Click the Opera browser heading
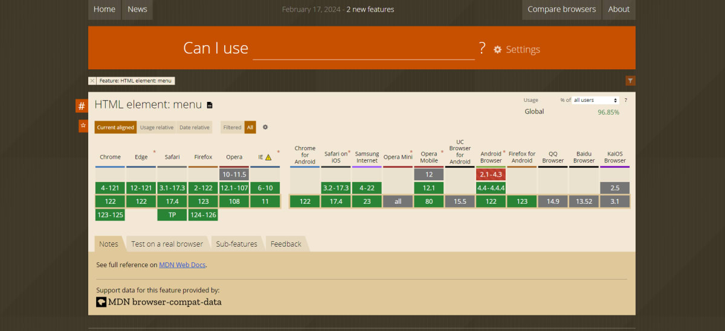 [234, 157]
